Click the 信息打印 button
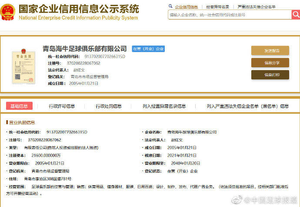The width and height of the screenshot is (300, 207). (270, 75)
